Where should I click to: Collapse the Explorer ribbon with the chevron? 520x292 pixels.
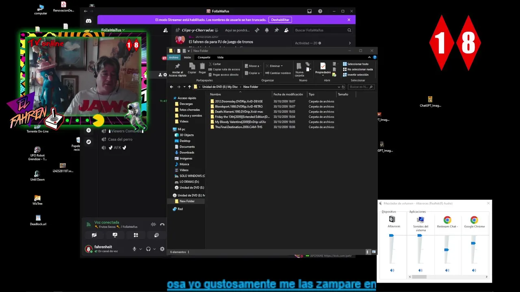click(x=370, y=57)
